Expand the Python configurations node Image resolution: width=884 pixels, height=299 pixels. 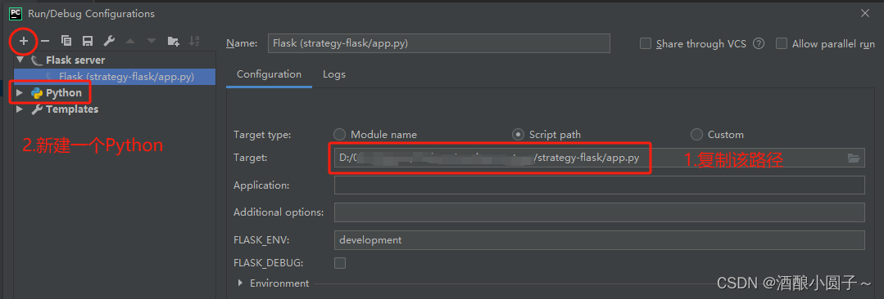[20, 93]
